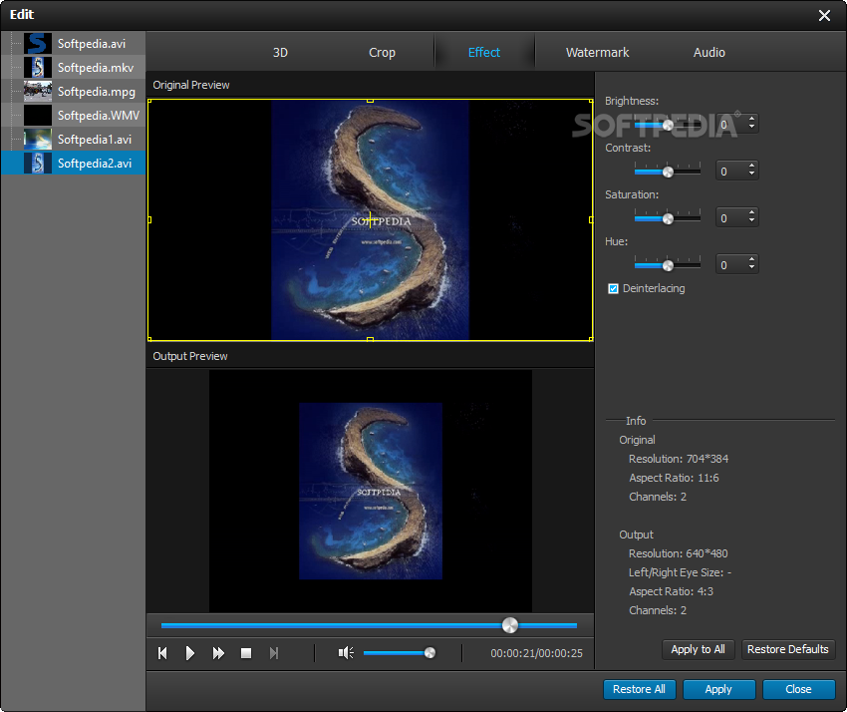Click the video seek bar handle
Image resolution: width=847 pixels, height=712 pixels.
point(509,625)
